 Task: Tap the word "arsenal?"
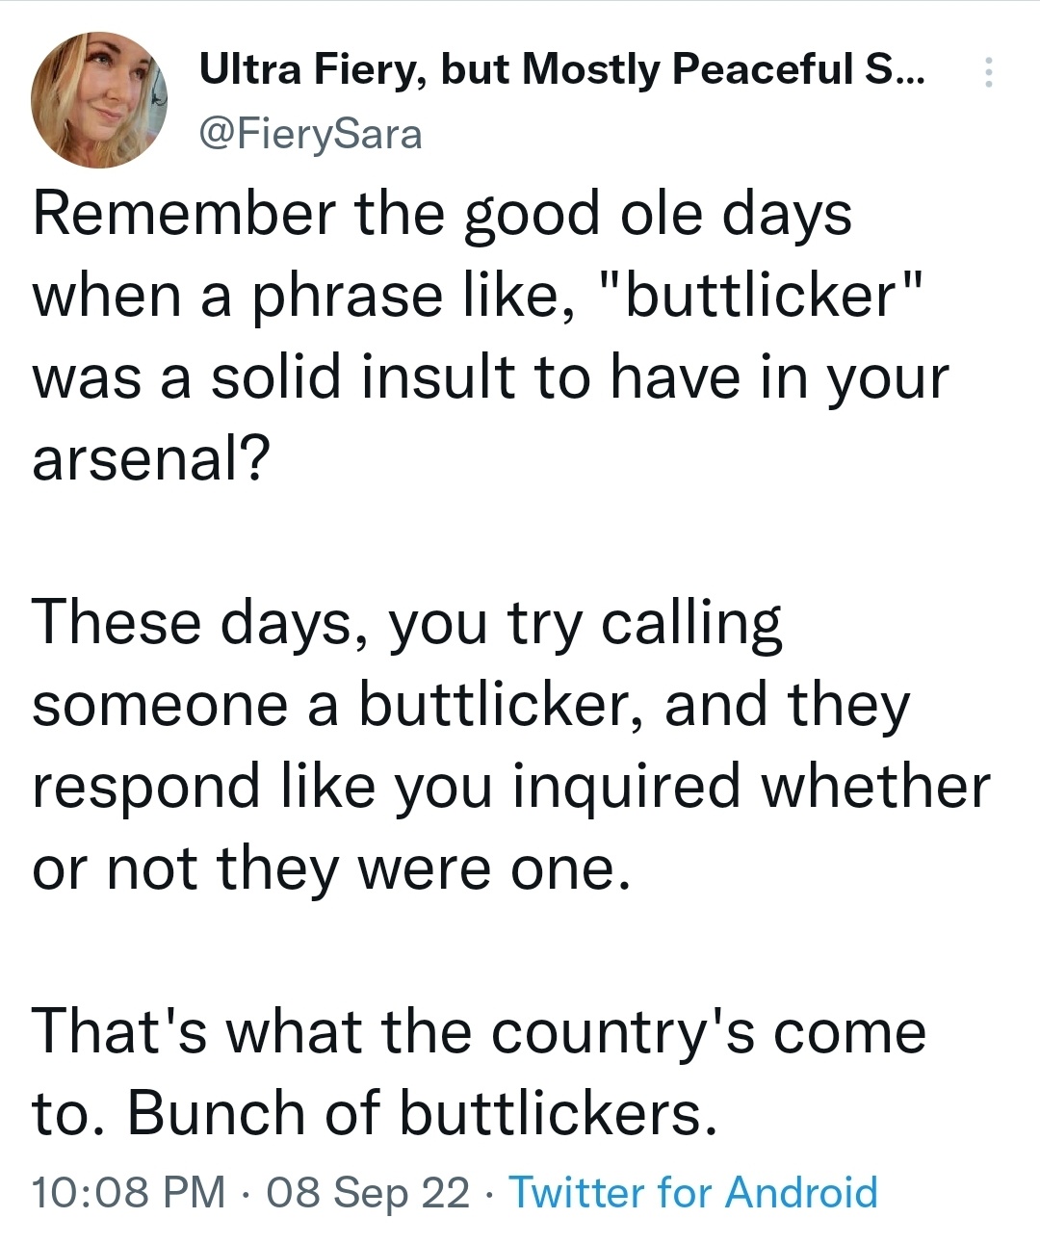(x=150, y=460)
